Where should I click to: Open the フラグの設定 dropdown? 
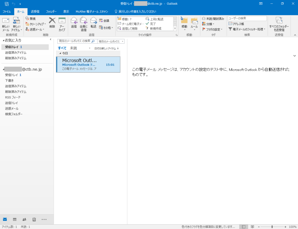pos(212,29)
